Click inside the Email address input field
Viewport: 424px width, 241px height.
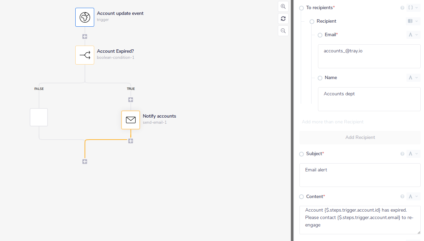point(369,56)
